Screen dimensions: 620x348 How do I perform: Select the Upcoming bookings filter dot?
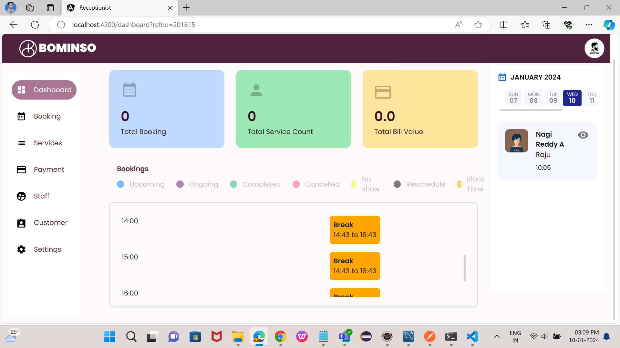tap(121, 184)
